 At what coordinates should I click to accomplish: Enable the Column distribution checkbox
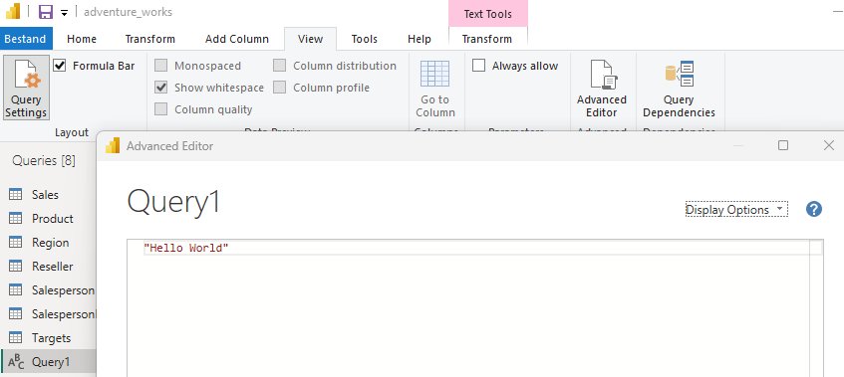[279, 66]
